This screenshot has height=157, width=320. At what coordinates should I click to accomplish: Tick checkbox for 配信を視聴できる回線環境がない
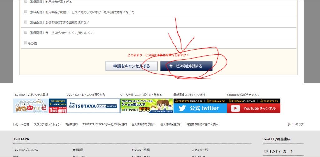[x=26, y=22]
